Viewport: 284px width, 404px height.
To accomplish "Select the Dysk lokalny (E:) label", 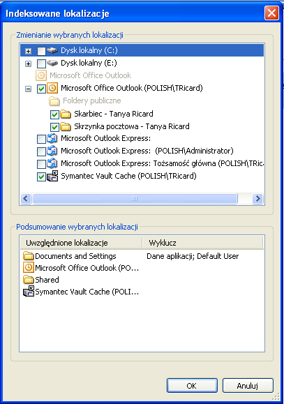I will [89, 63].
